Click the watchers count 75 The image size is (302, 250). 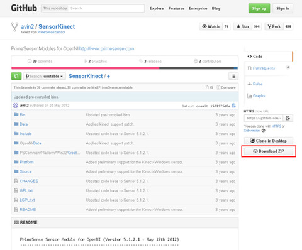[x=226, y=26]
